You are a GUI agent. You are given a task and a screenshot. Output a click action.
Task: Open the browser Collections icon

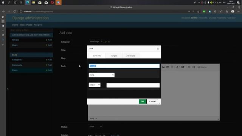[x=227, y=11]
